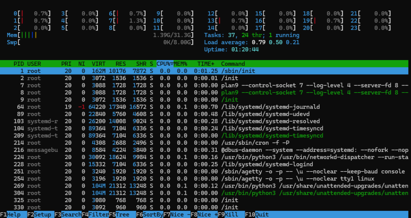Click the Command column header
411x218 pixels.
(x=233, y=64)
